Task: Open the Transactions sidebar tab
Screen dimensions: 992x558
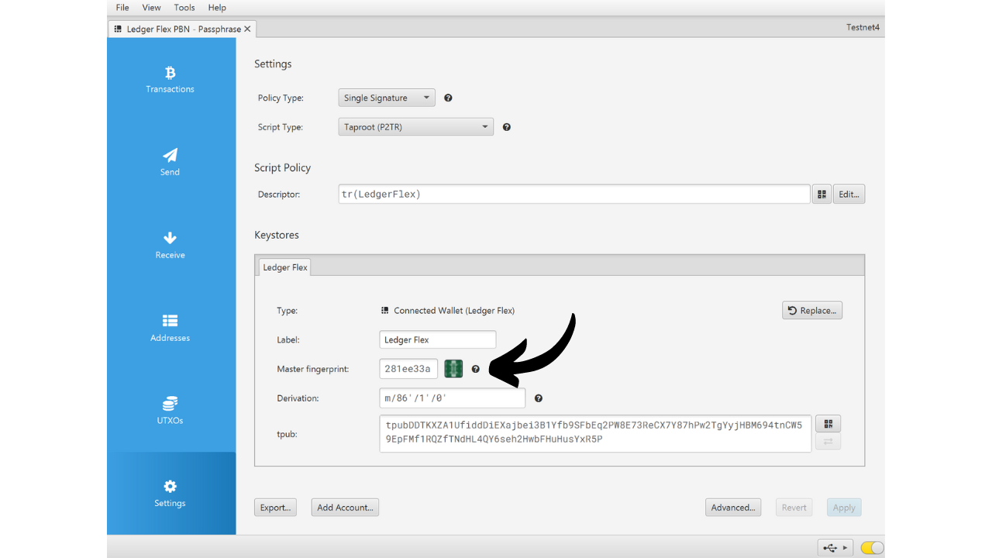Action: pos(170,80)
